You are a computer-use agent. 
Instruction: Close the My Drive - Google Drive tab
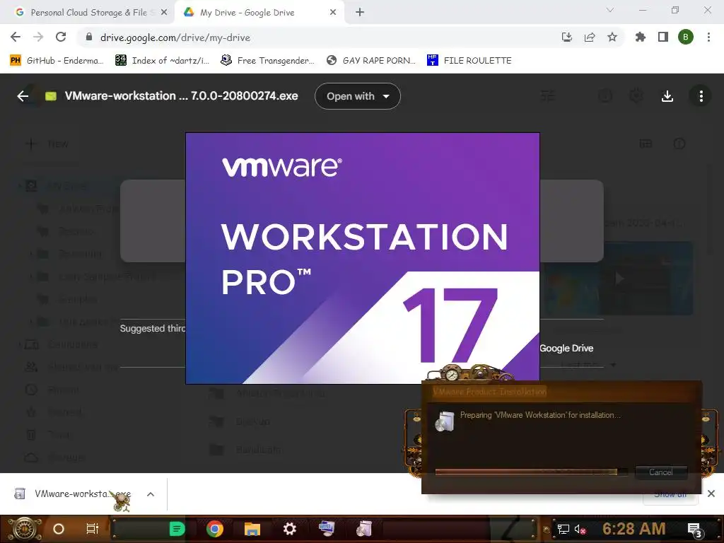point(333,13)
